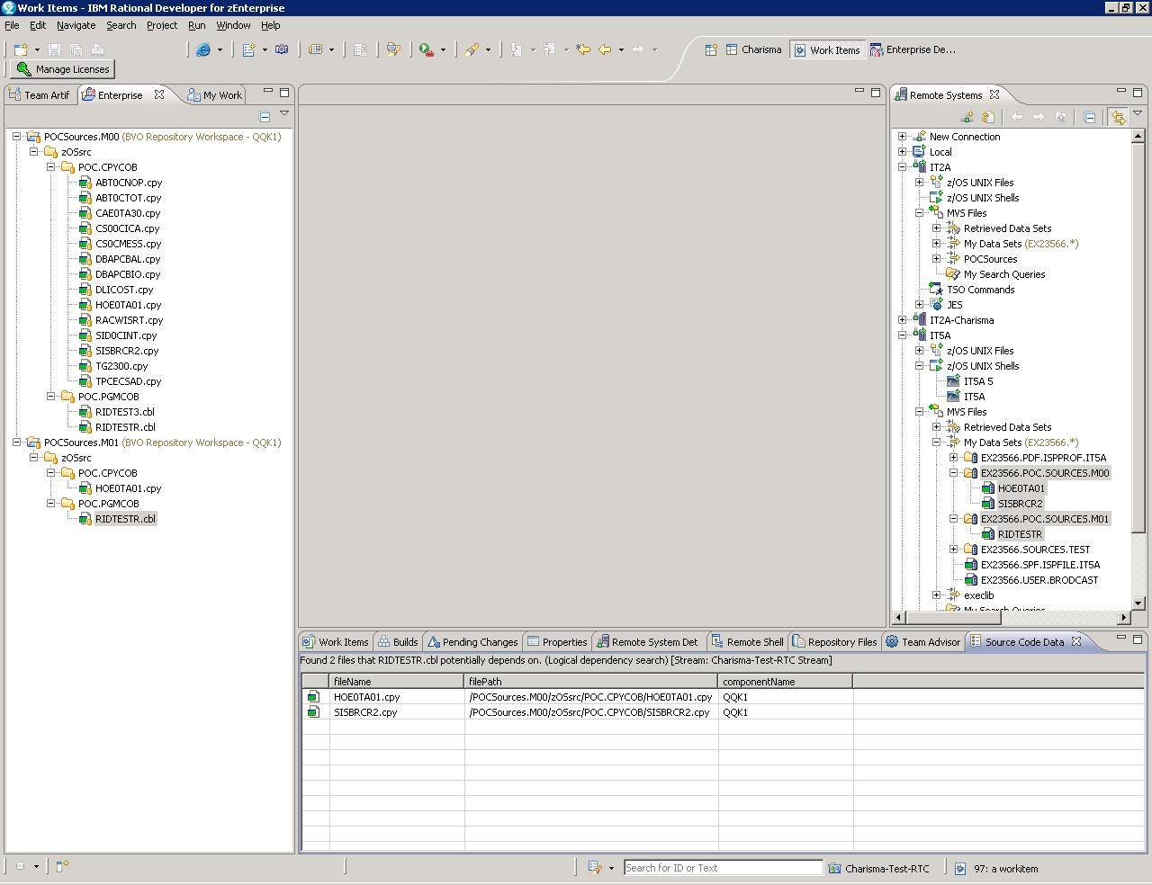Click the New wizard toolbar icon
1152x885 pixels.
pyautogui.click(x=21, y=49)
